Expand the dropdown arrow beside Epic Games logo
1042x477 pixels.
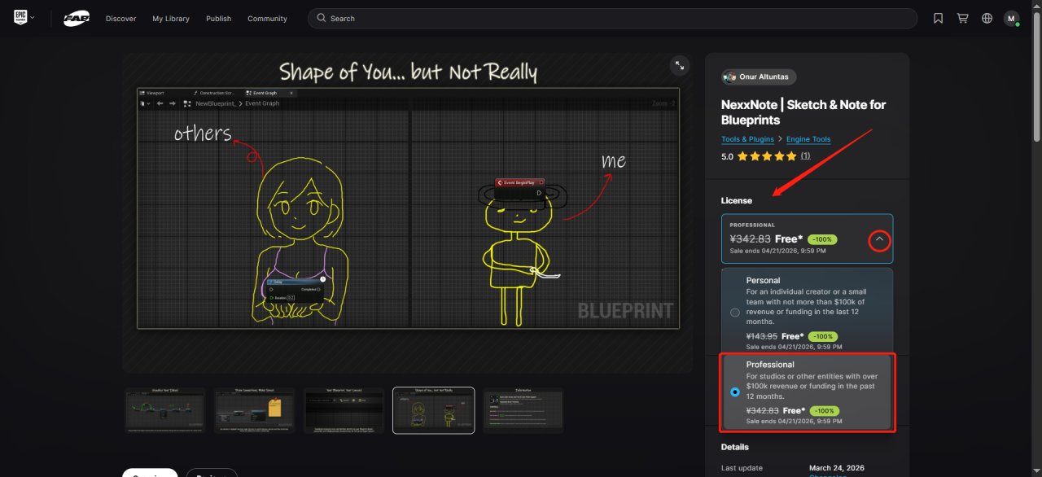pos(33,18)
